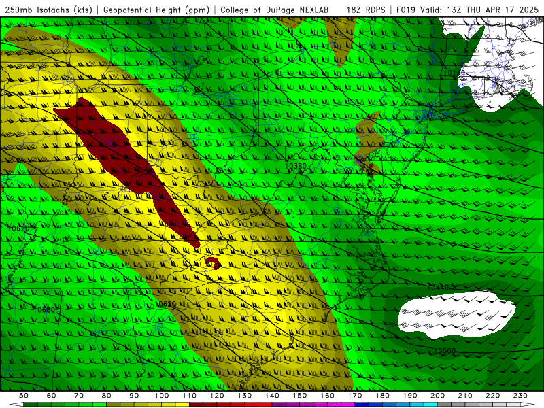Click the 10680 height contour label
544x408 pixels.
[x=44, y=309]
